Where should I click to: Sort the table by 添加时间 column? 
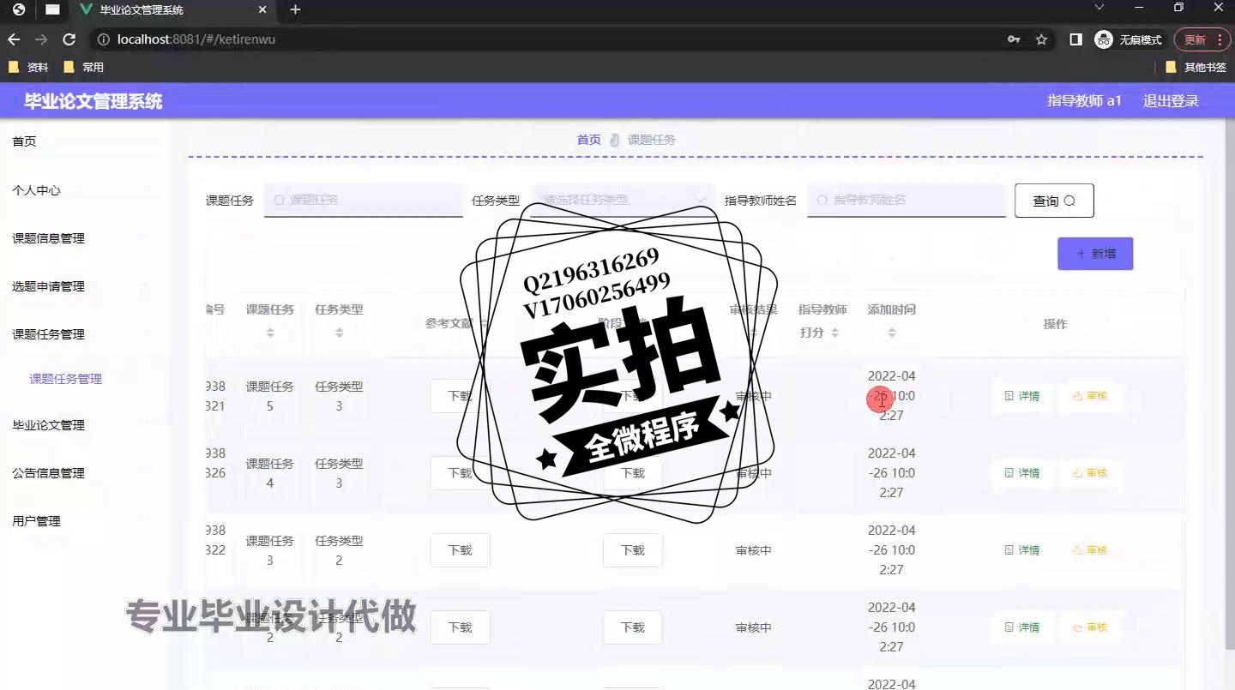click(892, 332)
